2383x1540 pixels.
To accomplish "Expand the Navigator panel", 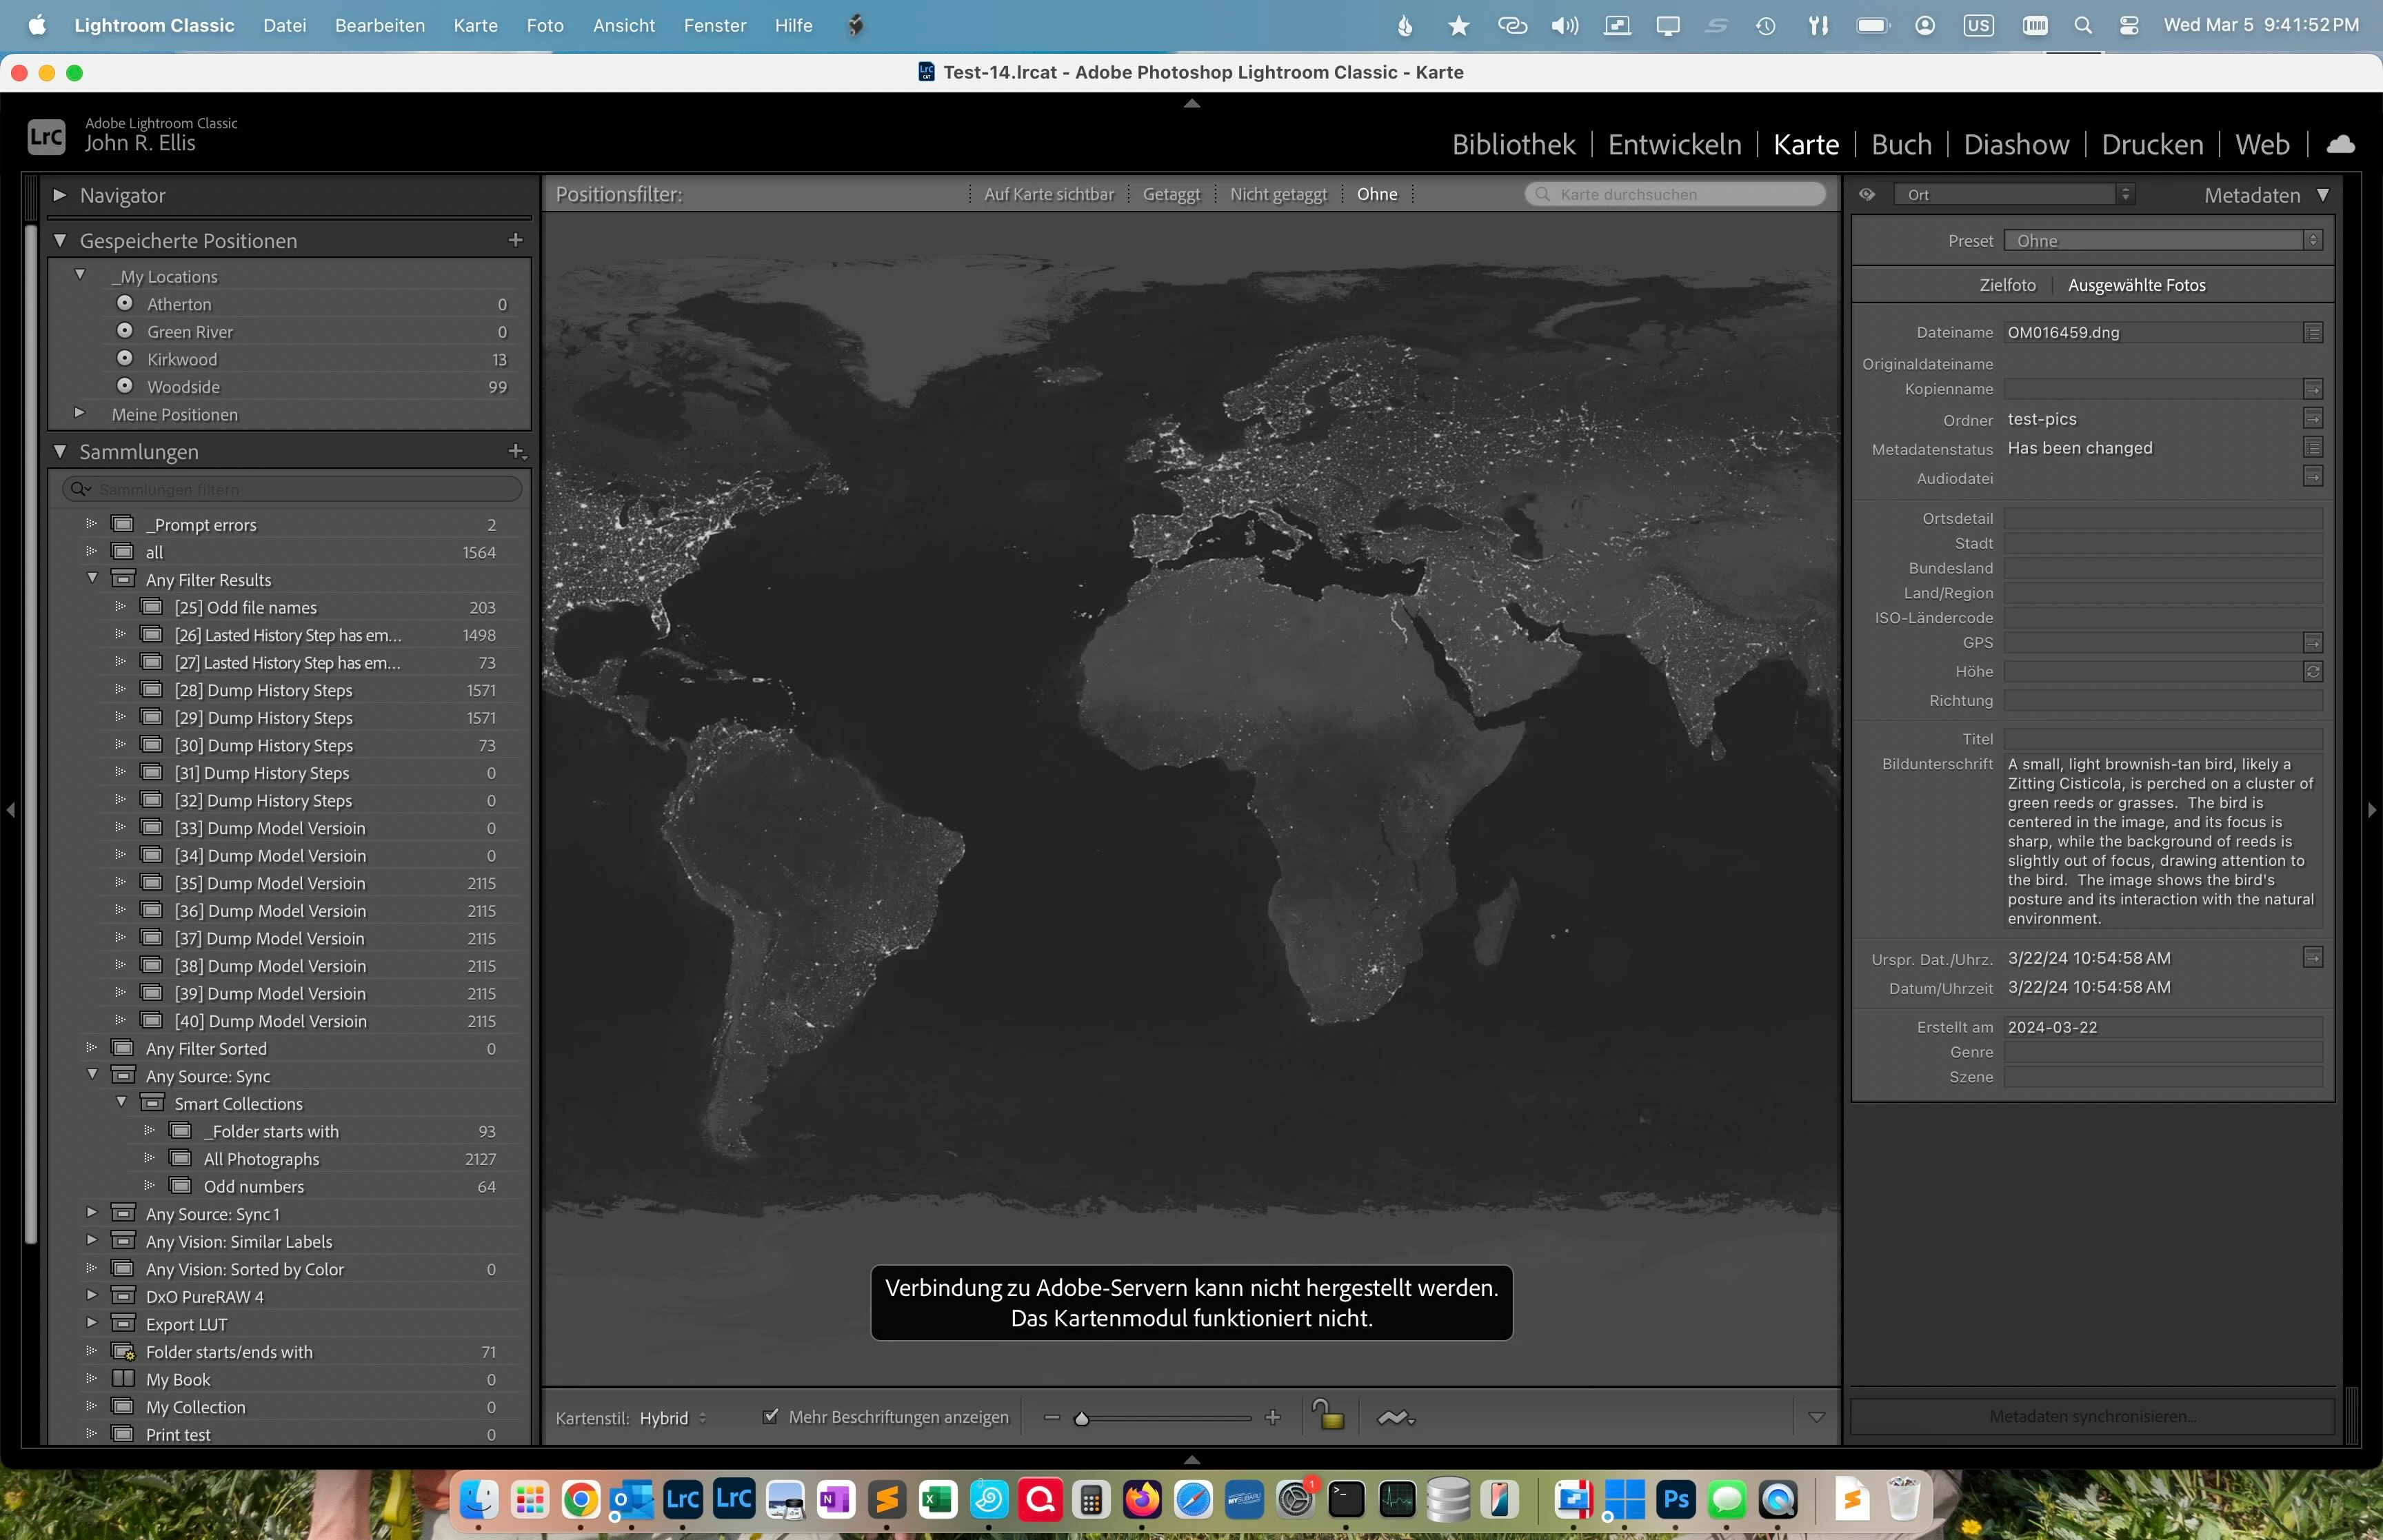I will [60, 195].
